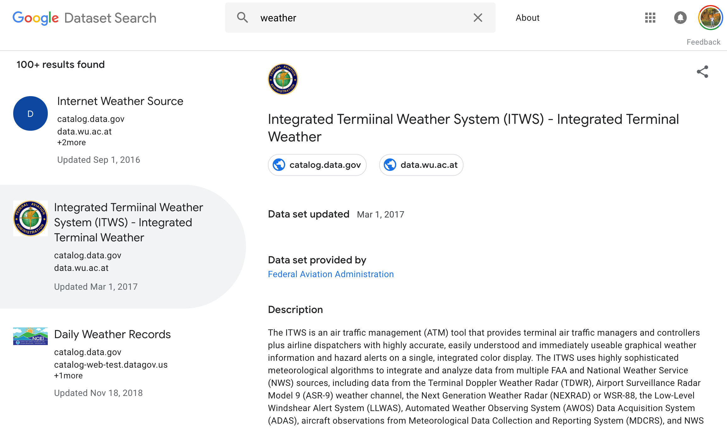727x428 pixels.
Task: Click the FAA logo in detail pane
Action: (283, 79)
